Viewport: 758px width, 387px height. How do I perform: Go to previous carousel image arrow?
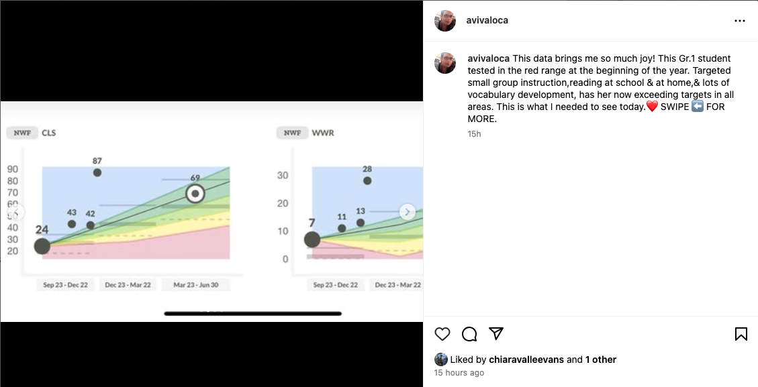[x=16, y=212]
